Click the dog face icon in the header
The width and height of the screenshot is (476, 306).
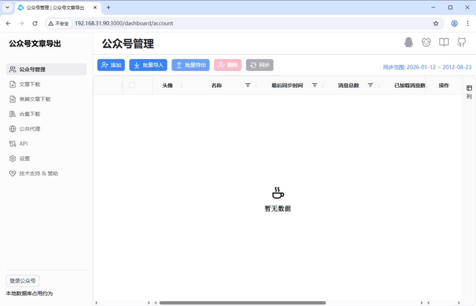(426, 42)
